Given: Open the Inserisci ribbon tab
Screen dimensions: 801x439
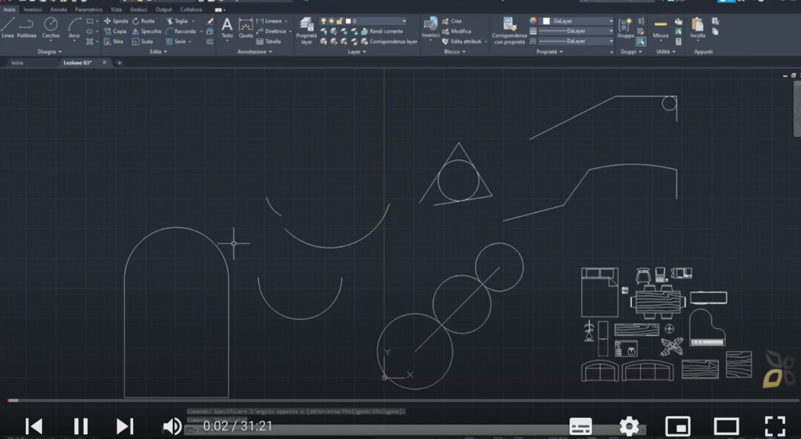Looking at the screenshot, I should [x=33, y=9].
